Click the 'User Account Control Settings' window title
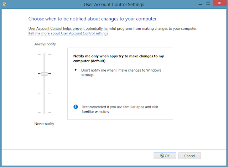This screenshot has height=167, width=228. 114,4
